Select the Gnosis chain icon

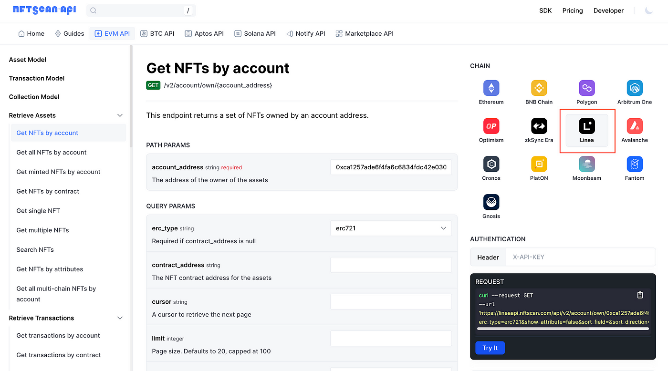(x=491, y=202)
